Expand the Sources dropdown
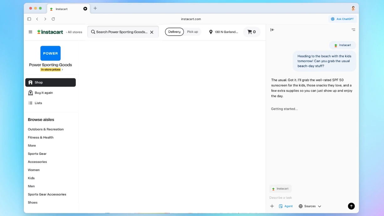Image resolution: width=384 pixels, height=216 pixels. pos(310,206)
